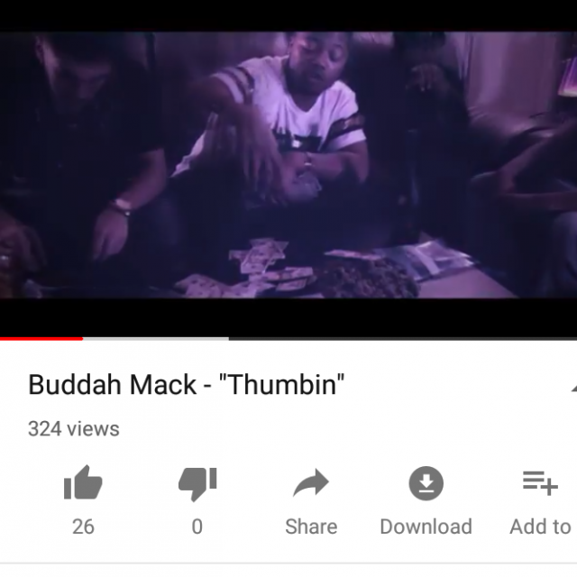Seek within the red played progress segment

pyautogui.click(x=41, y=339)
